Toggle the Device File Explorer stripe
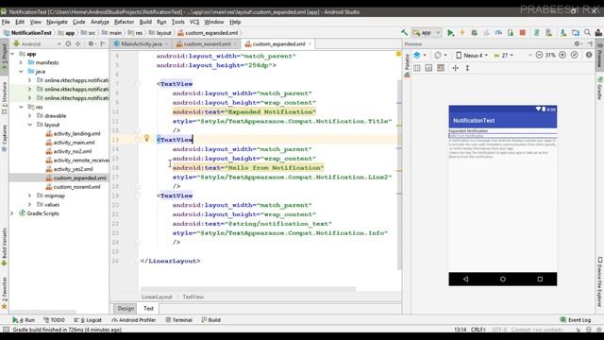 pyautogui.click(x=600, y=282)
